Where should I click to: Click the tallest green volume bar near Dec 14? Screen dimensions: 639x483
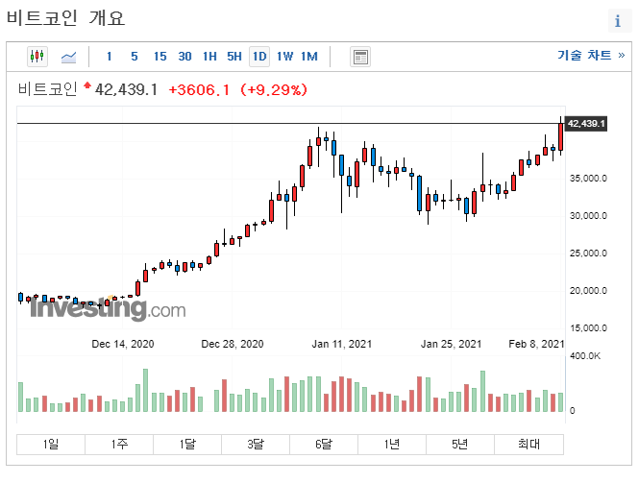145,390
